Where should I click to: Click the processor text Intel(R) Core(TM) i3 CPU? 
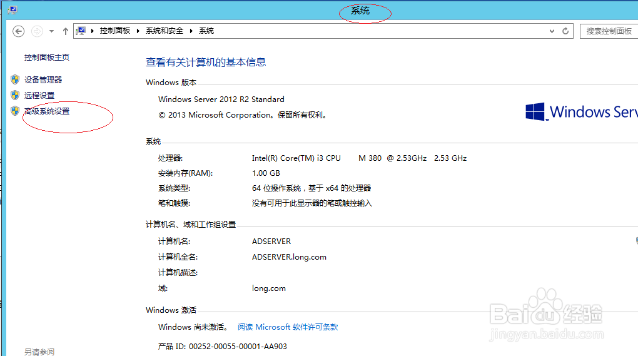coord(296,158)
